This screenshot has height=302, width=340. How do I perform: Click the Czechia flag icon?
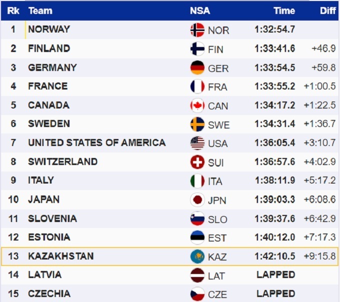197,294
